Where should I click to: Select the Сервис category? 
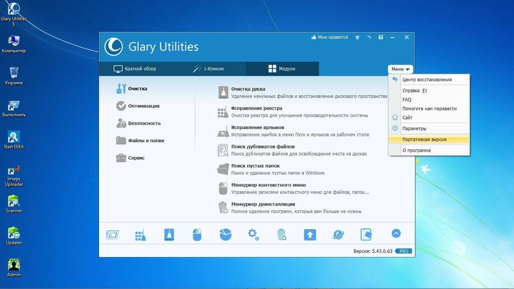coord(130,158)
